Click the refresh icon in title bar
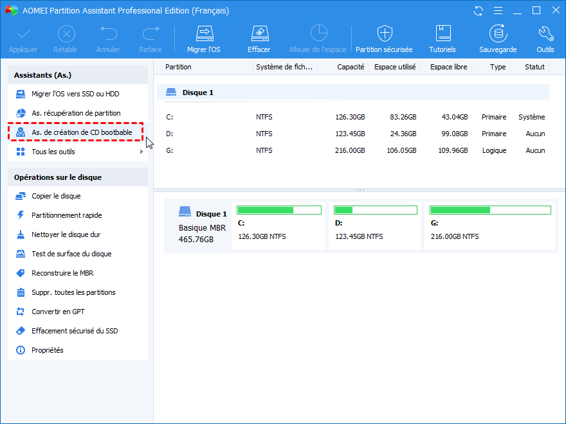 click(479, 11)
